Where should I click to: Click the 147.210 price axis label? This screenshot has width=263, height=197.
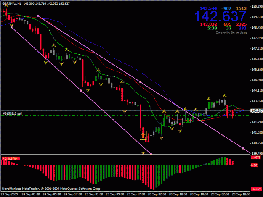[x=257, y=48]
